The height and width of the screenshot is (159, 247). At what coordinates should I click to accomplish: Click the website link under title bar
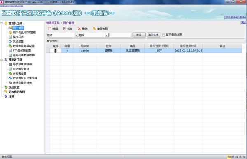tap(12, 6)
